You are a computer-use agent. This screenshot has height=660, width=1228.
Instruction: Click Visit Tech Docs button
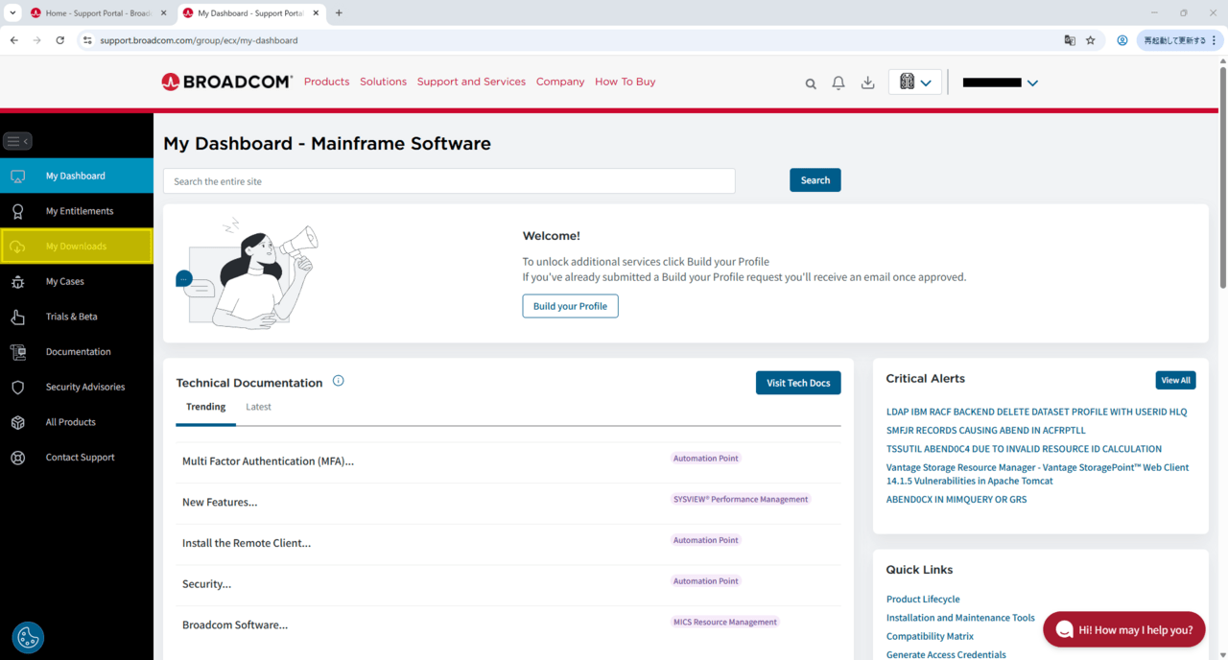click(x=798, y=383)
